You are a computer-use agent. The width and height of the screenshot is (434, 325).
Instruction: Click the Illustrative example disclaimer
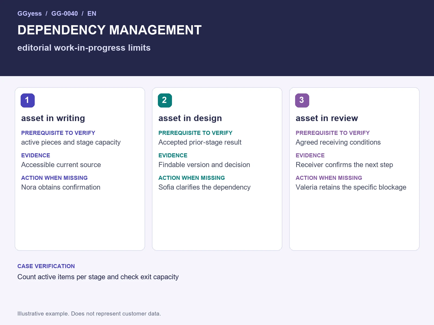(x=89, y=314)
